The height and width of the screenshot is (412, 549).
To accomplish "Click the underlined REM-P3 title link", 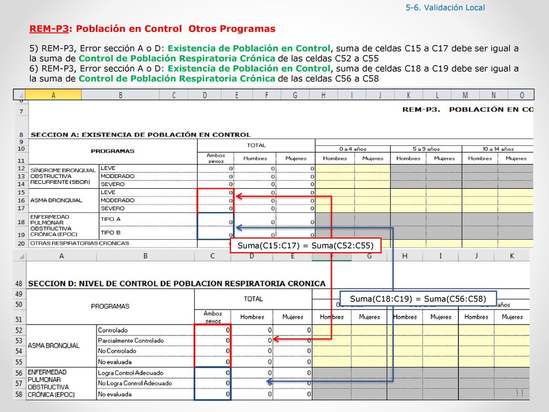I will (49, 29).
